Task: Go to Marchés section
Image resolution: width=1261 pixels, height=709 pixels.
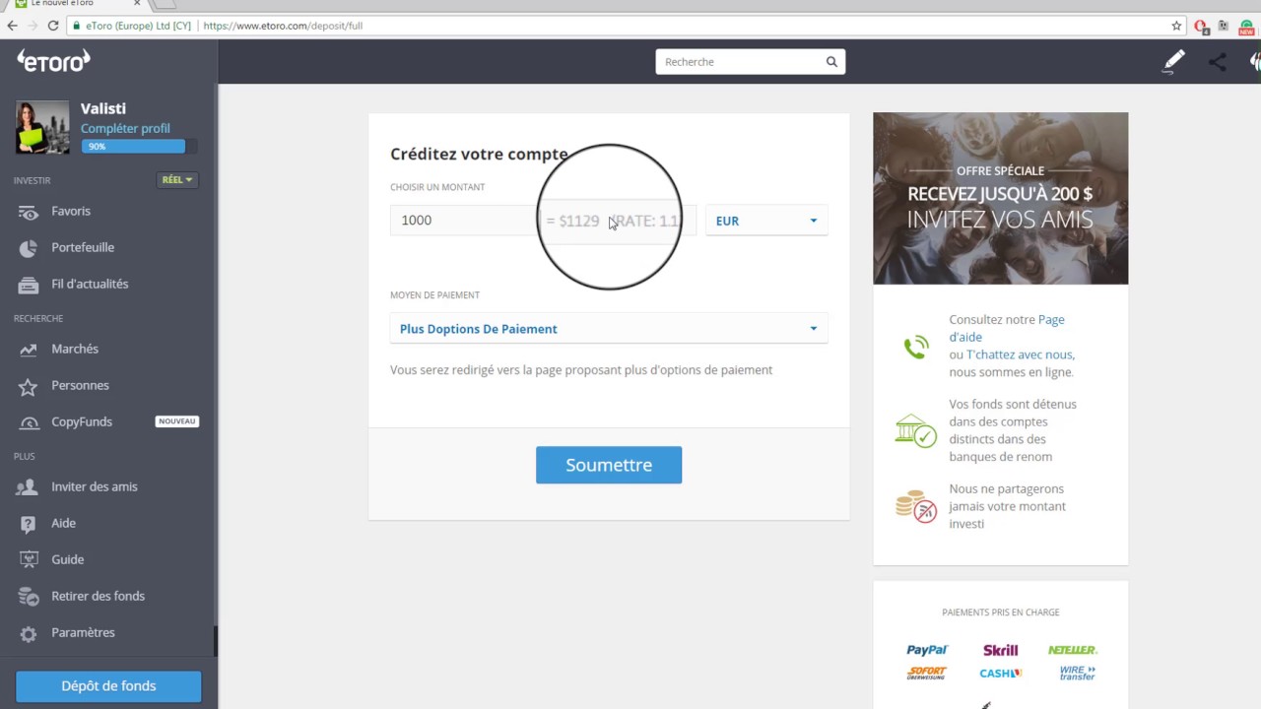Action: point(75,349)
